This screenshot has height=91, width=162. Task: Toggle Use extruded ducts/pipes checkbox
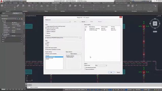85,67
